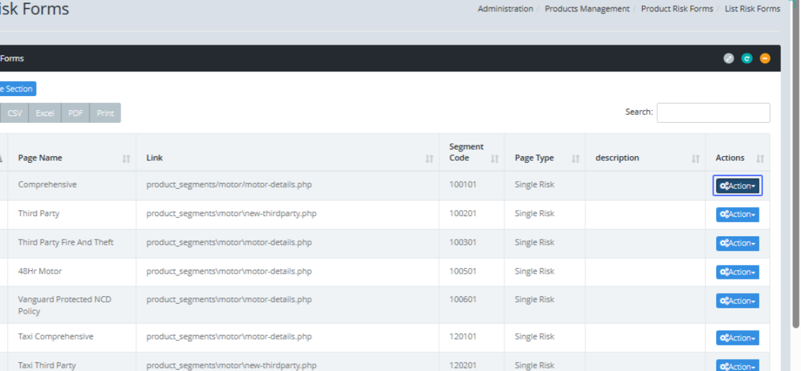
Task: Sort table by Segment Code column
Action: 495,159
